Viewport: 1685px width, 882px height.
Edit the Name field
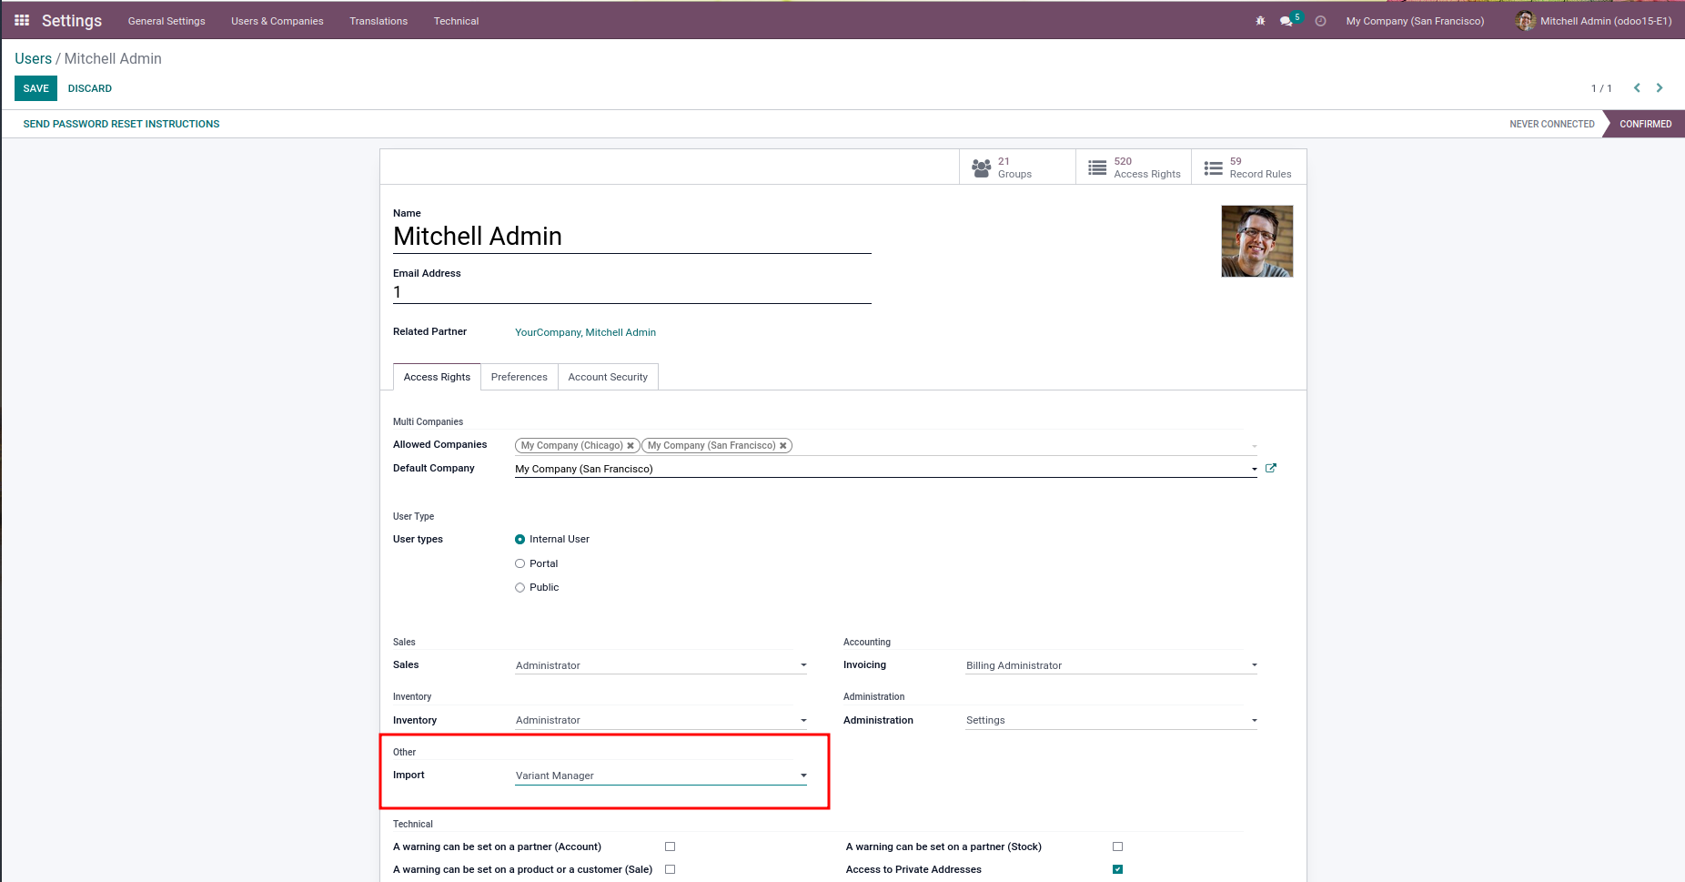click(x=632, y=237)
